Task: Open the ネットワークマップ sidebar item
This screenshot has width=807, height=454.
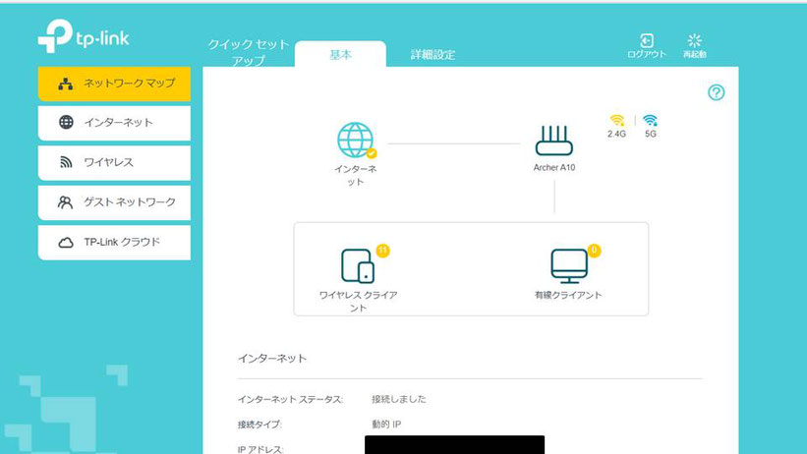Action: [x=114, y=84]
